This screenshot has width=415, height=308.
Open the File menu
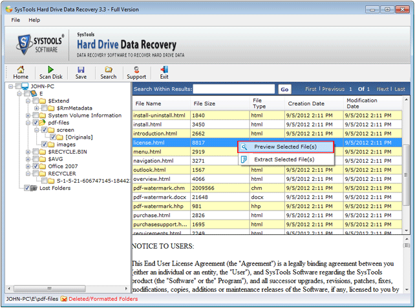click(16, 20)
